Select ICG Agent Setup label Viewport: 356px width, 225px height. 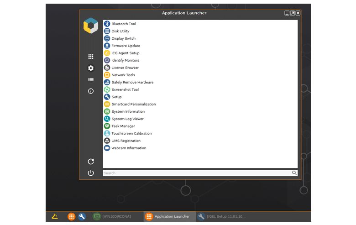[126, 53]
